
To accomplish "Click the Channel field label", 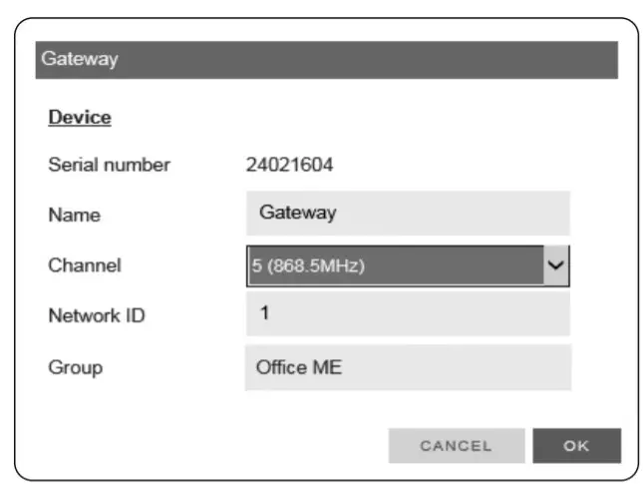I will (x=85, y=265).
